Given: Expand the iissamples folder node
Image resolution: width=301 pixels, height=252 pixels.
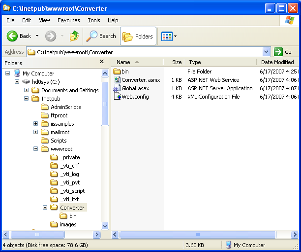Looking at the screenshot, I should click(x=36, y=124).
